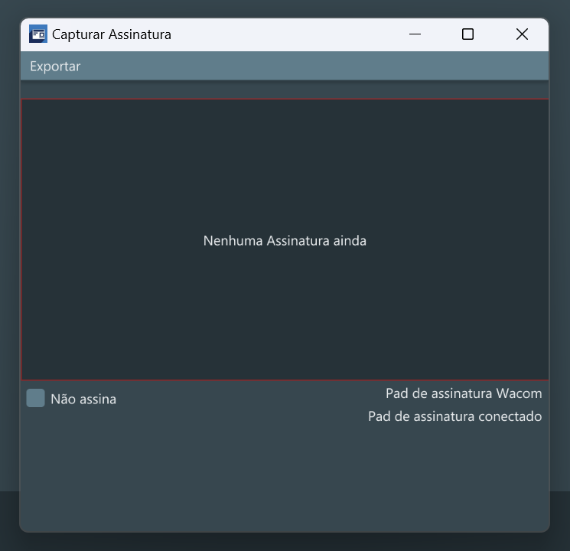Select the Nenhuma Assinatura ainda placeholder text

pyautogui.click(x=285, y=241)
